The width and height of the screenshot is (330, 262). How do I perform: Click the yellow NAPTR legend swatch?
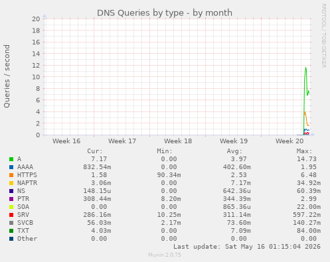pyautogui.click(x=11, y=183)
